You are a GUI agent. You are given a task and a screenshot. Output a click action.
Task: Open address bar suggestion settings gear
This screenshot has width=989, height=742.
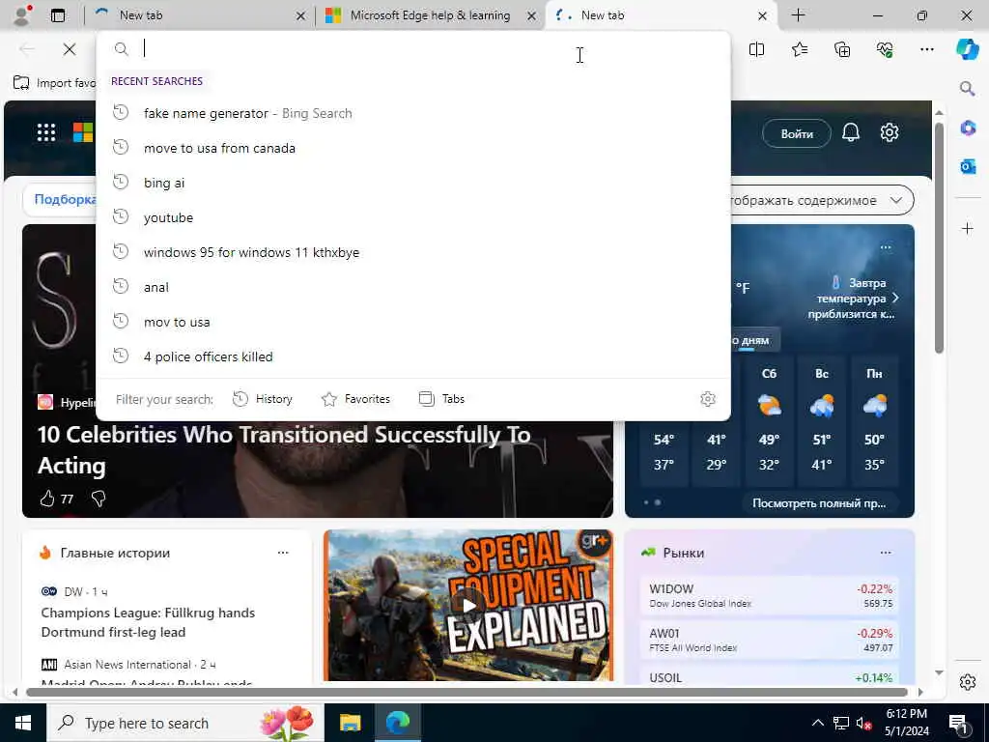pos(708,399)
